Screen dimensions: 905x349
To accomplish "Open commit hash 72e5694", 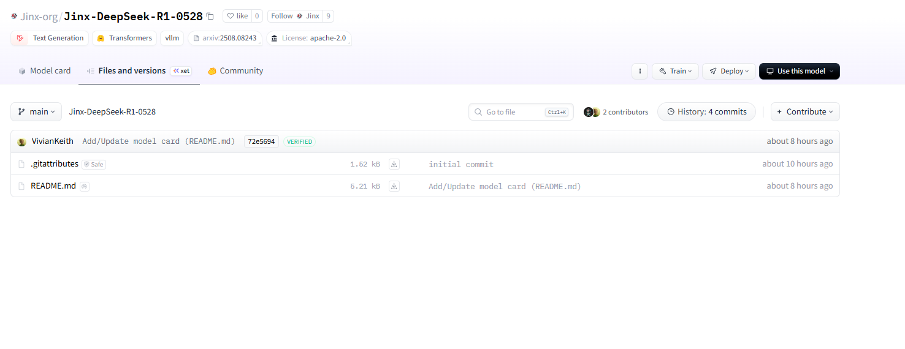I will coord(261,141).
